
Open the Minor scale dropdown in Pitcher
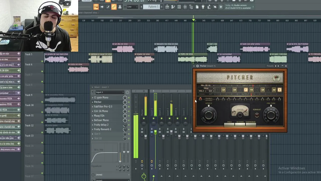(x=206, y=88)
